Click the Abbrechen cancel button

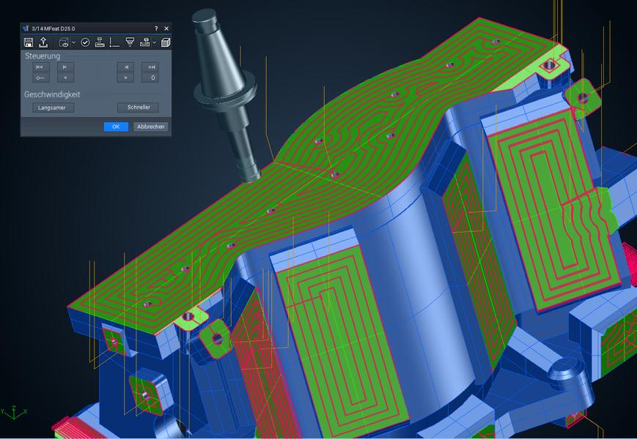click(151, 127)
